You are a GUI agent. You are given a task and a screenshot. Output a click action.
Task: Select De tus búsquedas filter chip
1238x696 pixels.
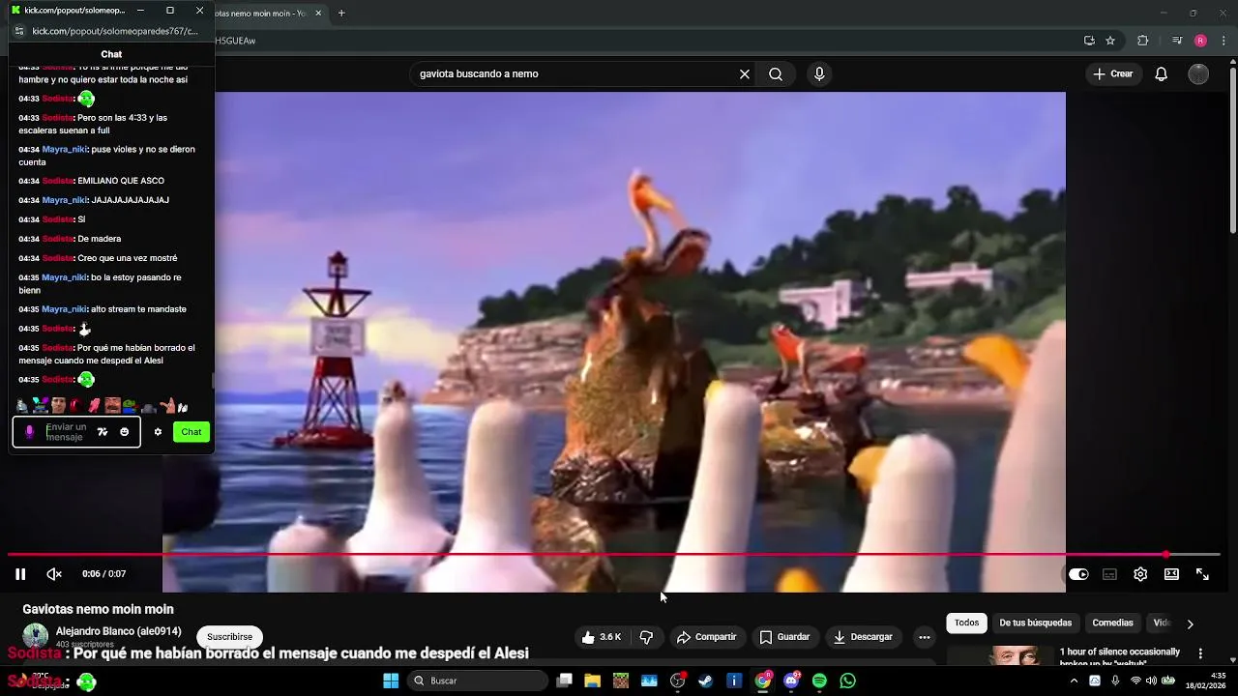(1035, 623)
